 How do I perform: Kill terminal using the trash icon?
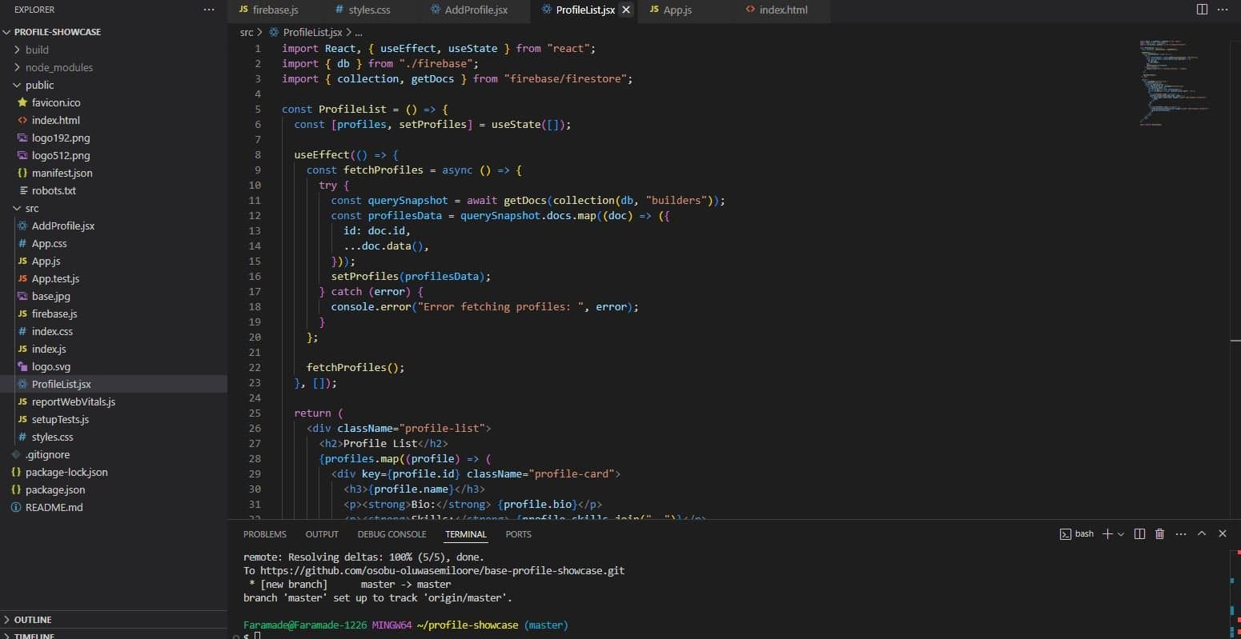pos(1159,533)
